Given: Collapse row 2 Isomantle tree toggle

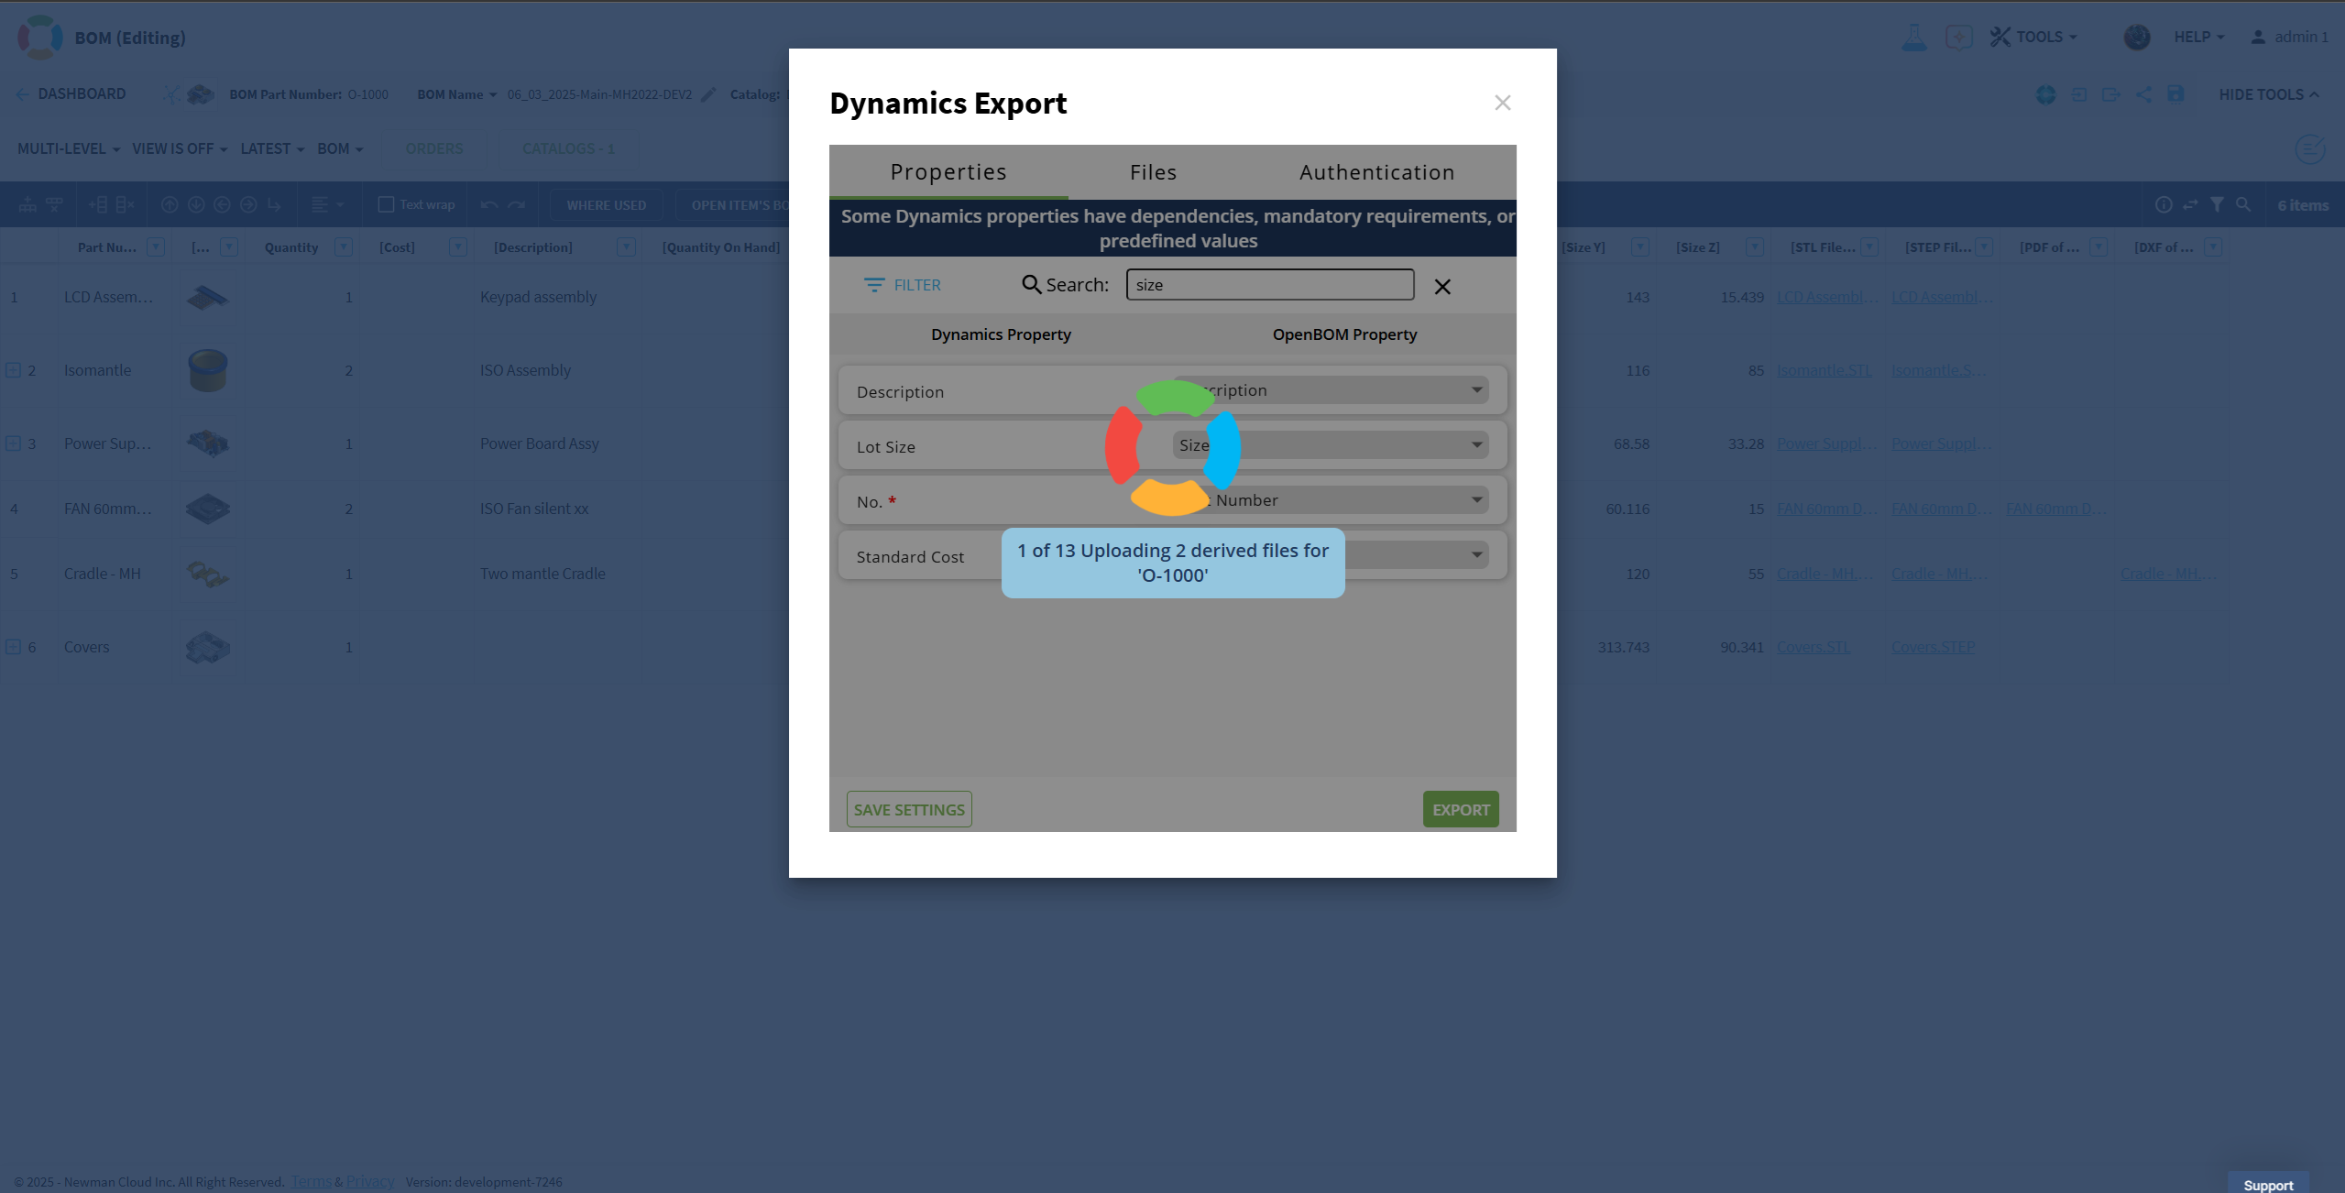Looking at the screenshot, I should [x=13, y=370].
